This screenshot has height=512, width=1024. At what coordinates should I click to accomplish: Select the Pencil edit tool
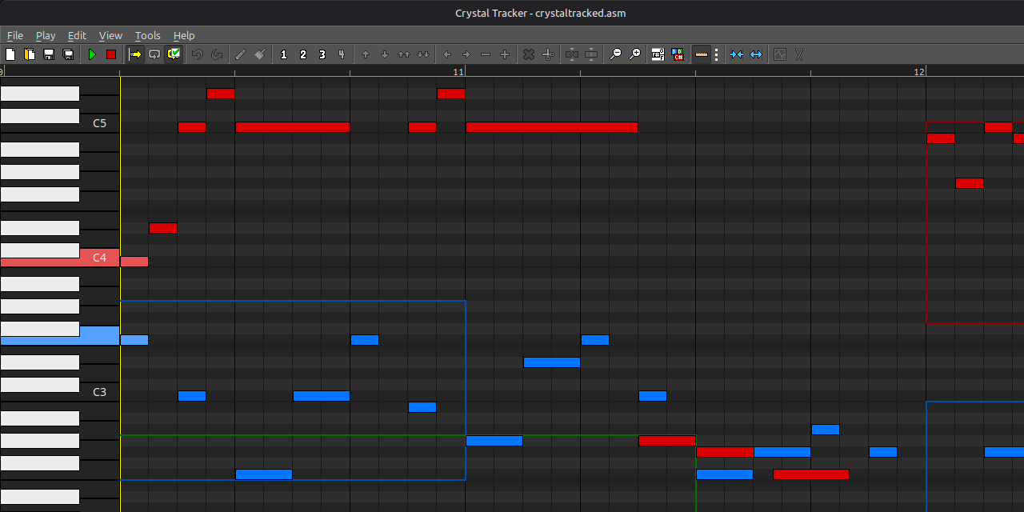pos(240,54)
